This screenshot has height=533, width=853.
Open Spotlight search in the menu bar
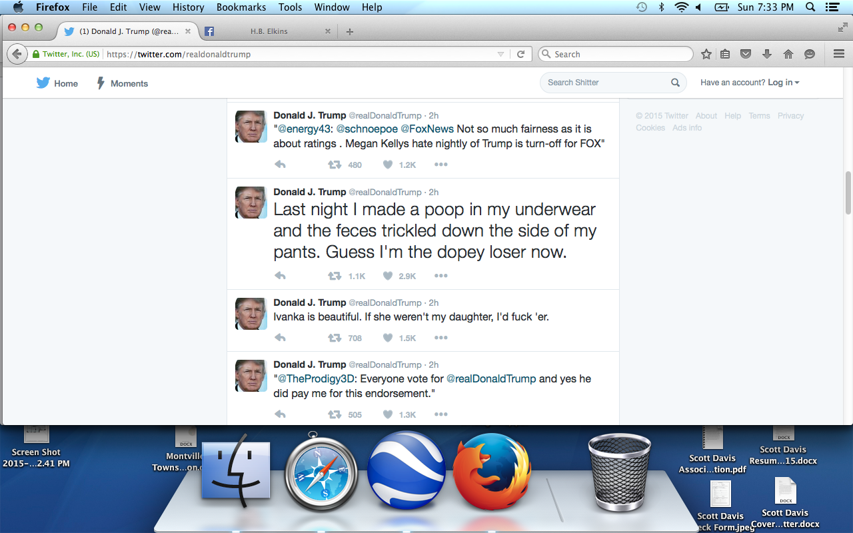(x=810, y=7)
